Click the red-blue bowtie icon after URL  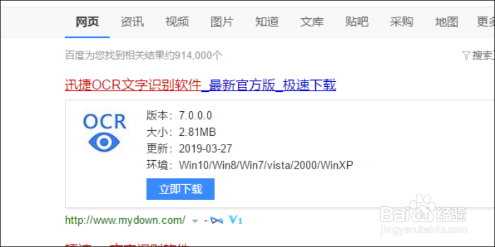(217, 220)
